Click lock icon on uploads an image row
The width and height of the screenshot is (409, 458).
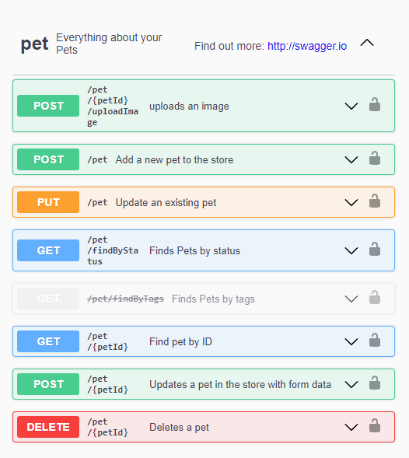coord(375,104)
